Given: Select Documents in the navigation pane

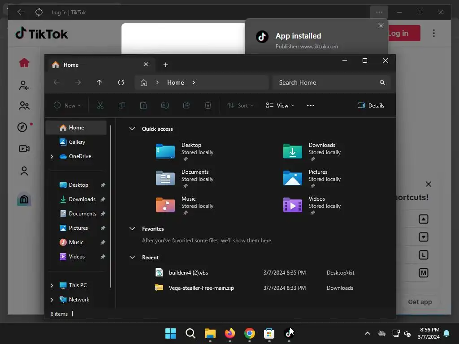Looking at the screenshot, I should tap(76, 214).
